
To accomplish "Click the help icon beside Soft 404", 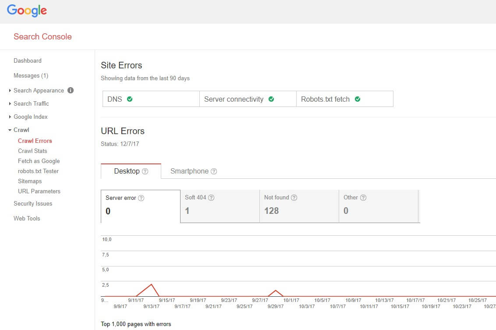I will click(x=211, y=198).
